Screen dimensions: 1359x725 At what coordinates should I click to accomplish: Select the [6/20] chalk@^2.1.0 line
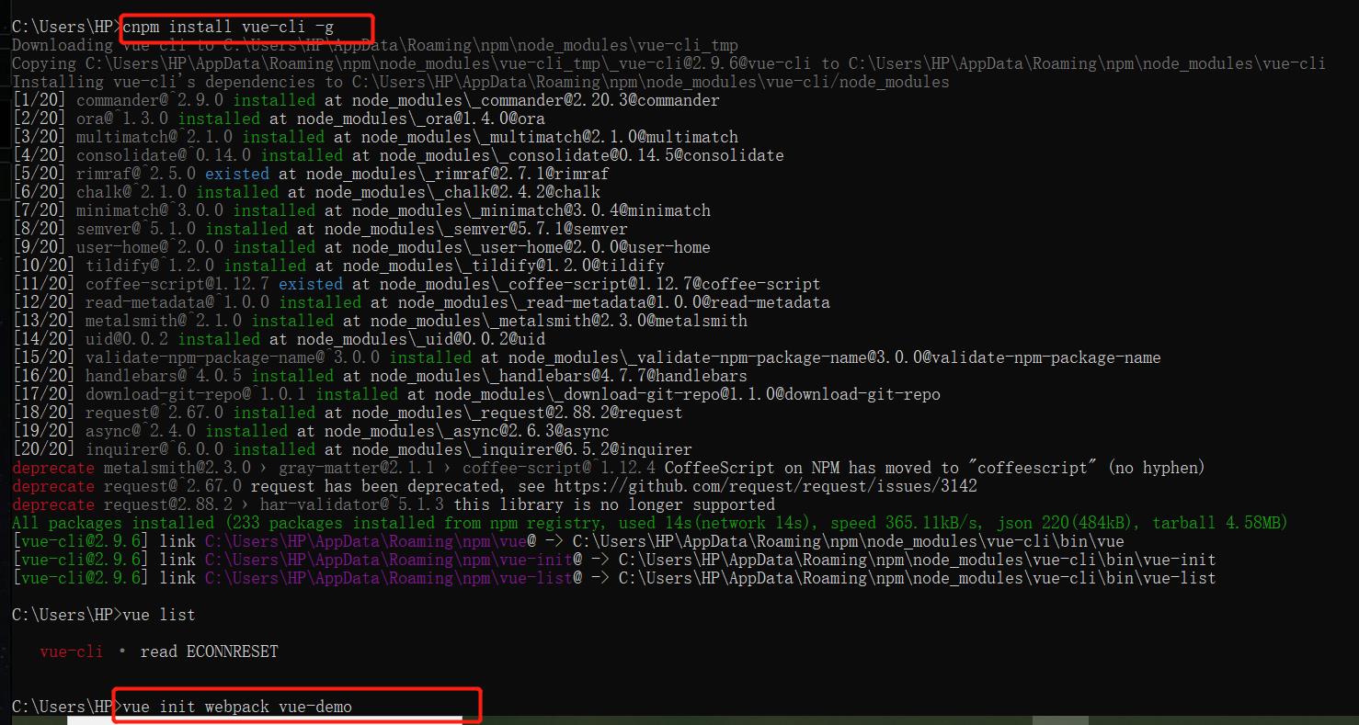pos(306,192)
